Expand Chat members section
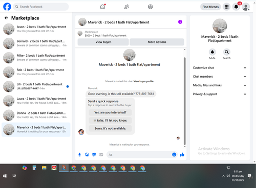 pyautogui.click(x=220, y=77)
